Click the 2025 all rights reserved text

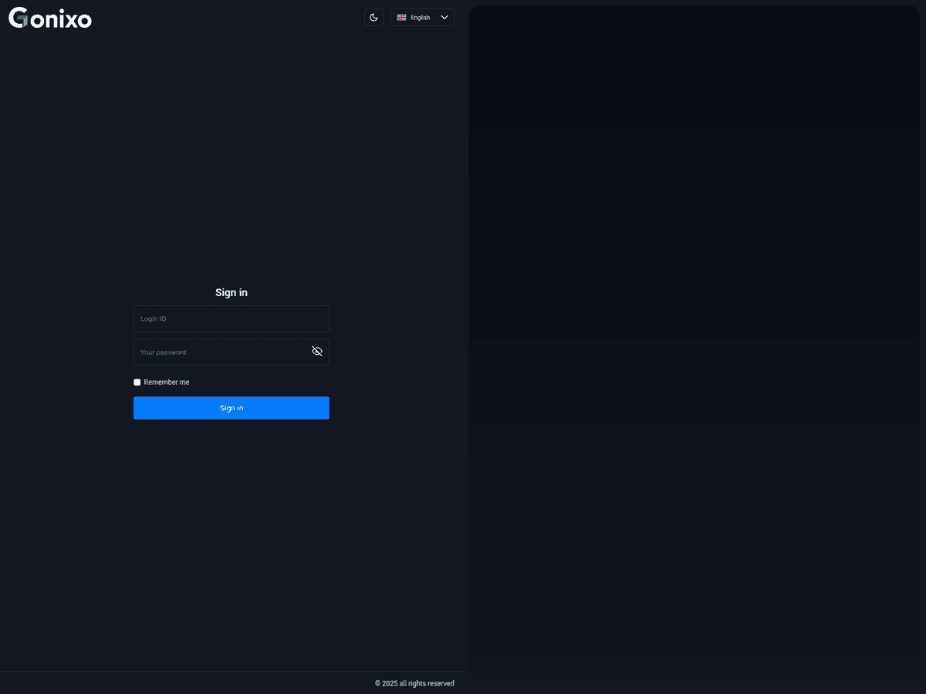[x=414, y=683]
